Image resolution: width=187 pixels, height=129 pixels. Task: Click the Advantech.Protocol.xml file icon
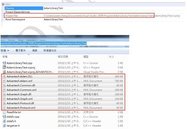coord(4,108)
